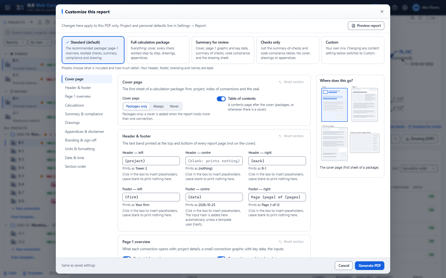The image size is (446, 278).
Task: Choose the Full calculation package preset
Action: (158, 50)
